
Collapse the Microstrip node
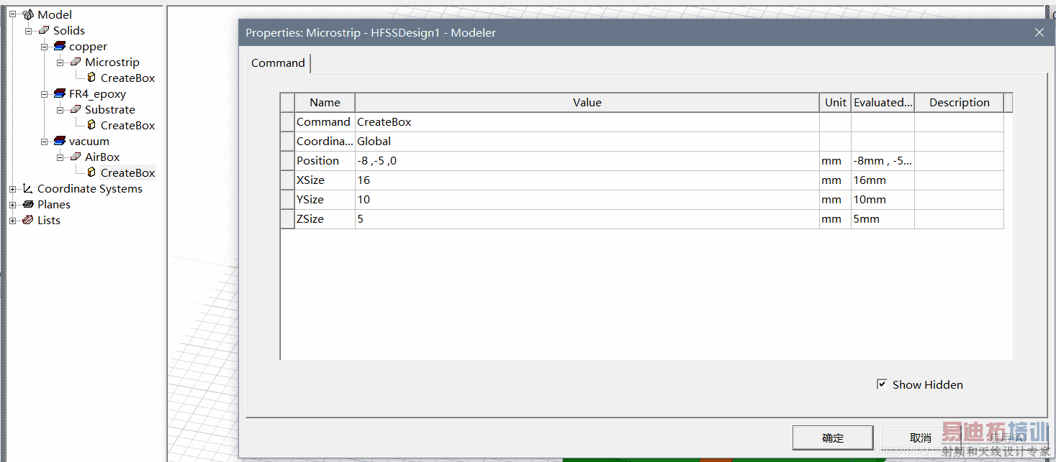(60, 62)
